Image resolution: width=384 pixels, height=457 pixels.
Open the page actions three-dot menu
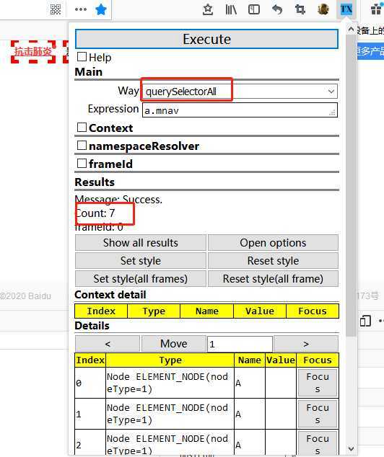[81, 9]
